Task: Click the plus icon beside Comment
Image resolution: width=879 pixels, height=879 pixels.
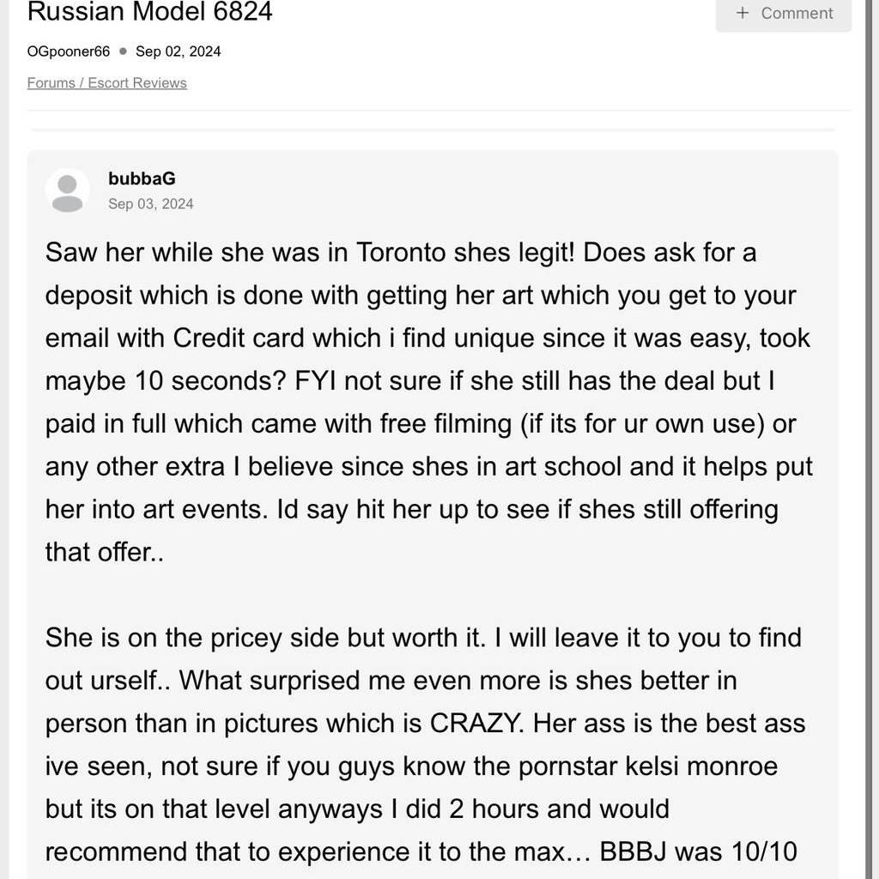Action: (743, 13)
